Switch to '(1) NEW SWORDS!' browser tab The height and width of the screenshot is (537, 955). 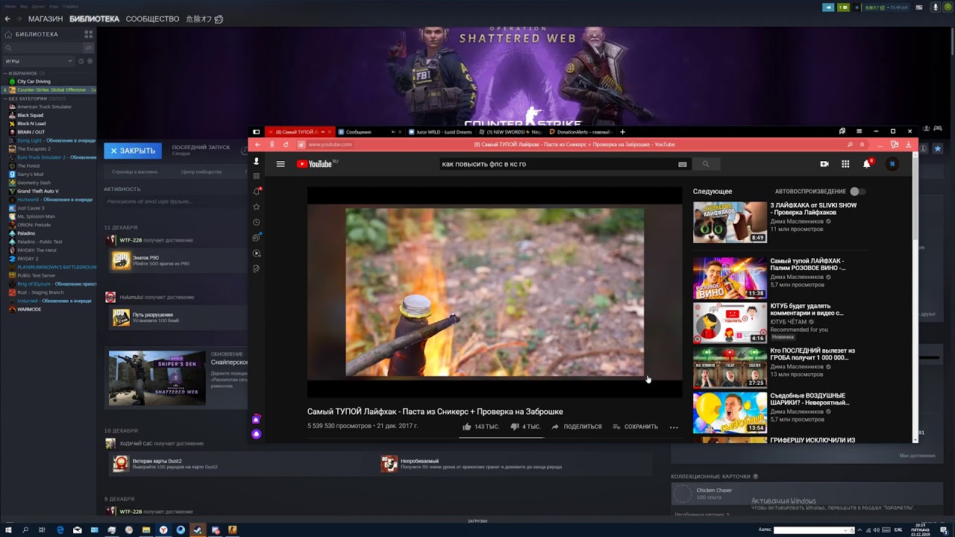coord(510,132)
